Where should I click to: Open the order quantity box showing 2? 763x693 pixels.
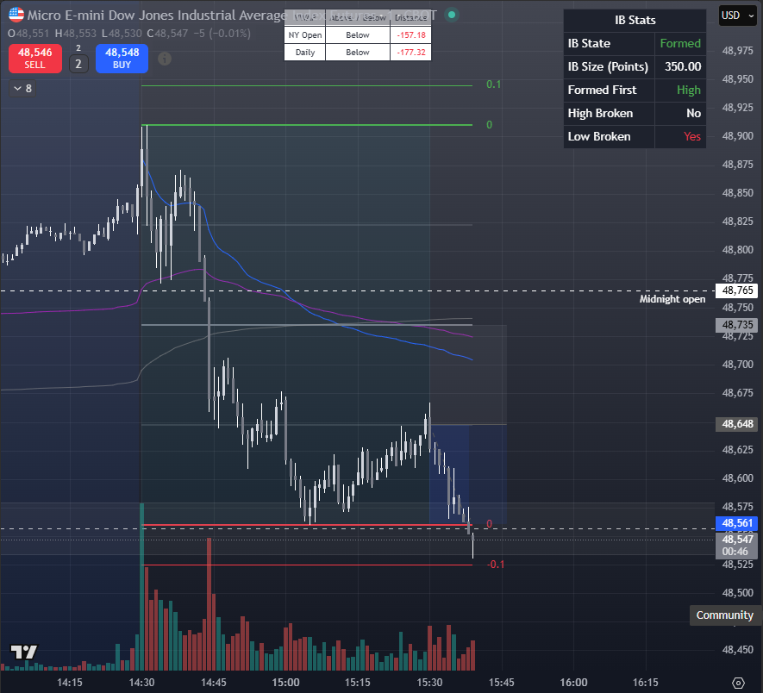coord(78,64)
